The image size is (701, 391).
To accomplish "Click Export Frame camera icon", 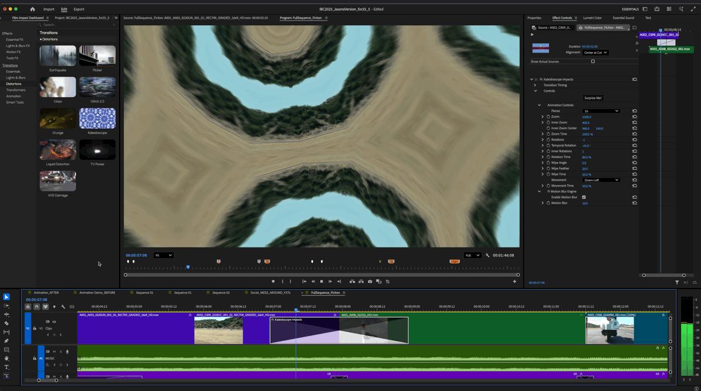I will pos(370,282).
